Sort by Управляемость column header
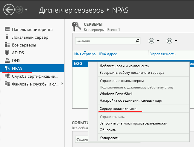Image resolution: width=194 pixels, height=147 pixels. coord(163,54)
